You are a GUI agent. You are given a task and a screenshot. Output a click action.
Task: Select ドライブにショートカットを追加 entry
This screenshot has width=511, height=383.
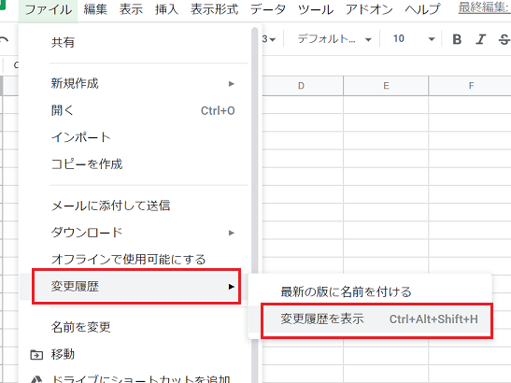tap(135, 378)
